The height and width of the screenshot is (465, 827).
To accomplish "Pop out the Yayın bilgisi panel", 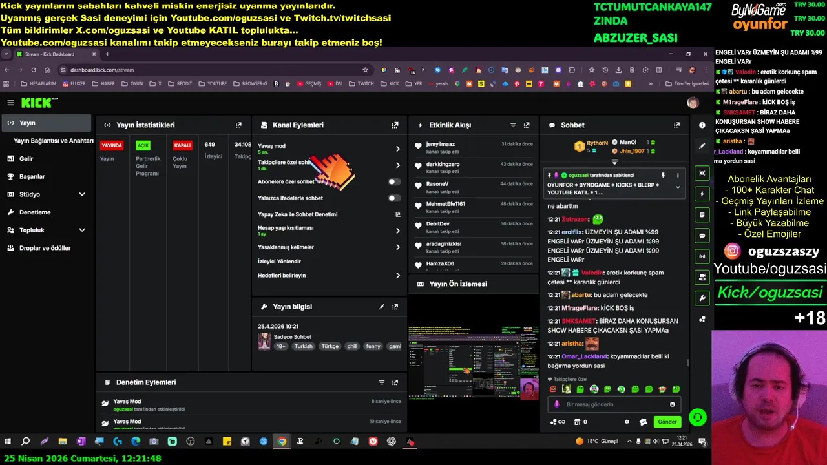I will coord(395,307).
